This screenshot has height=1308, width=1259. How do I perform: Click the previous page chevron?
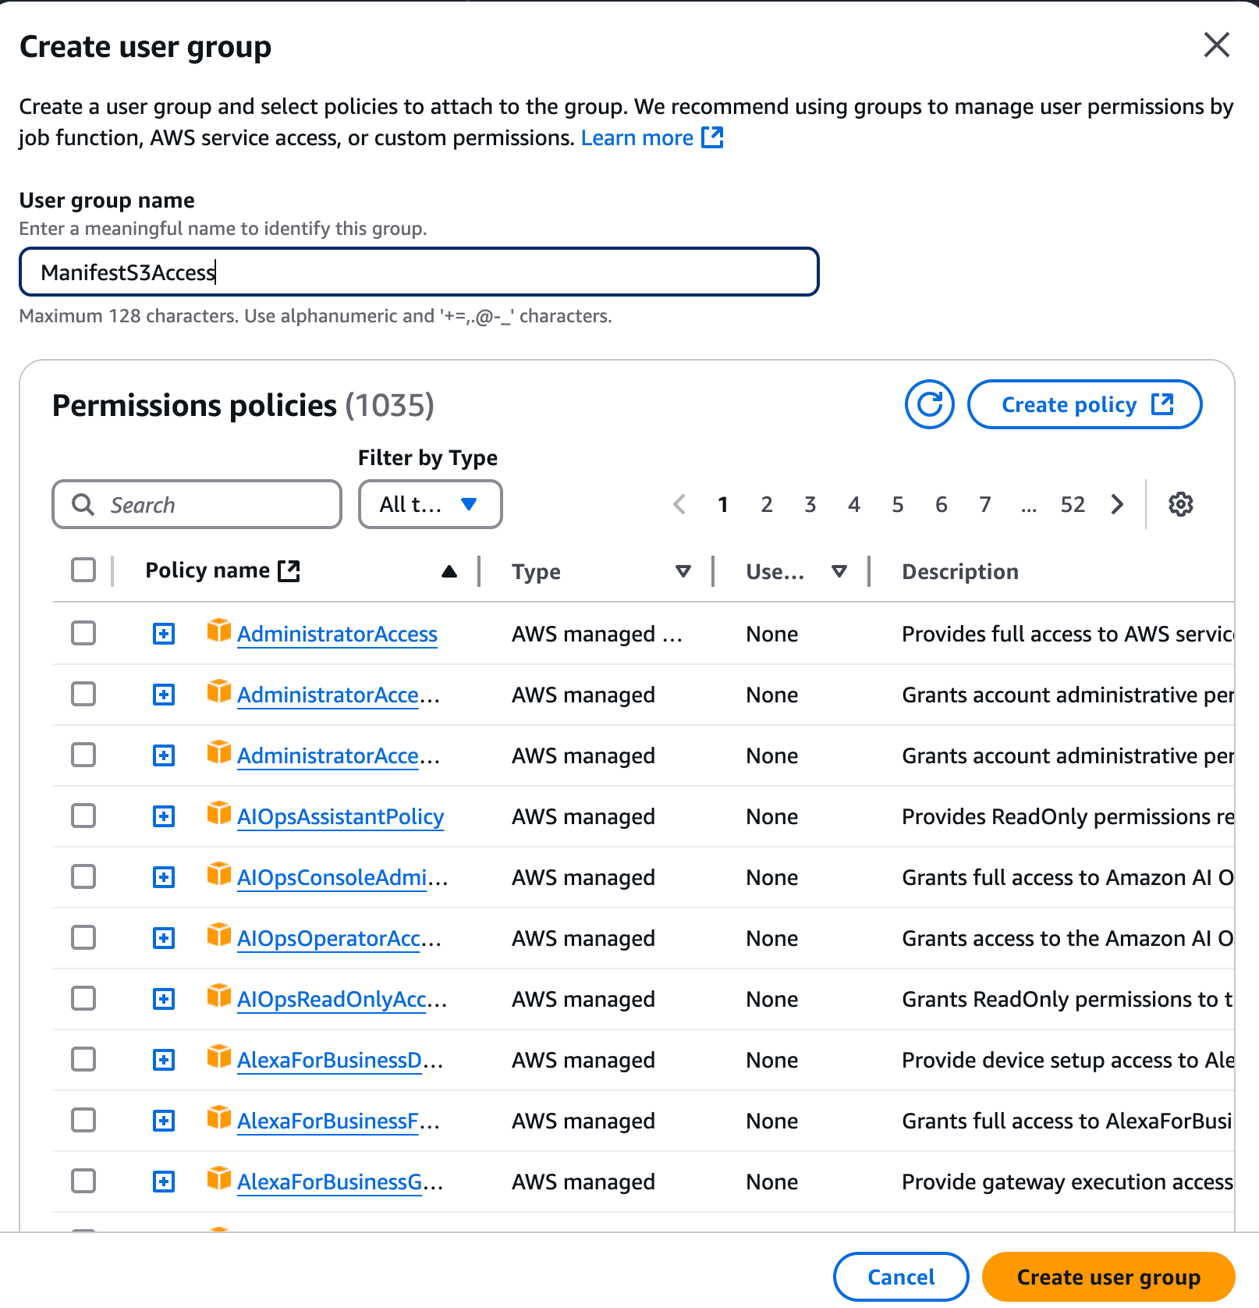coord(679,504)
